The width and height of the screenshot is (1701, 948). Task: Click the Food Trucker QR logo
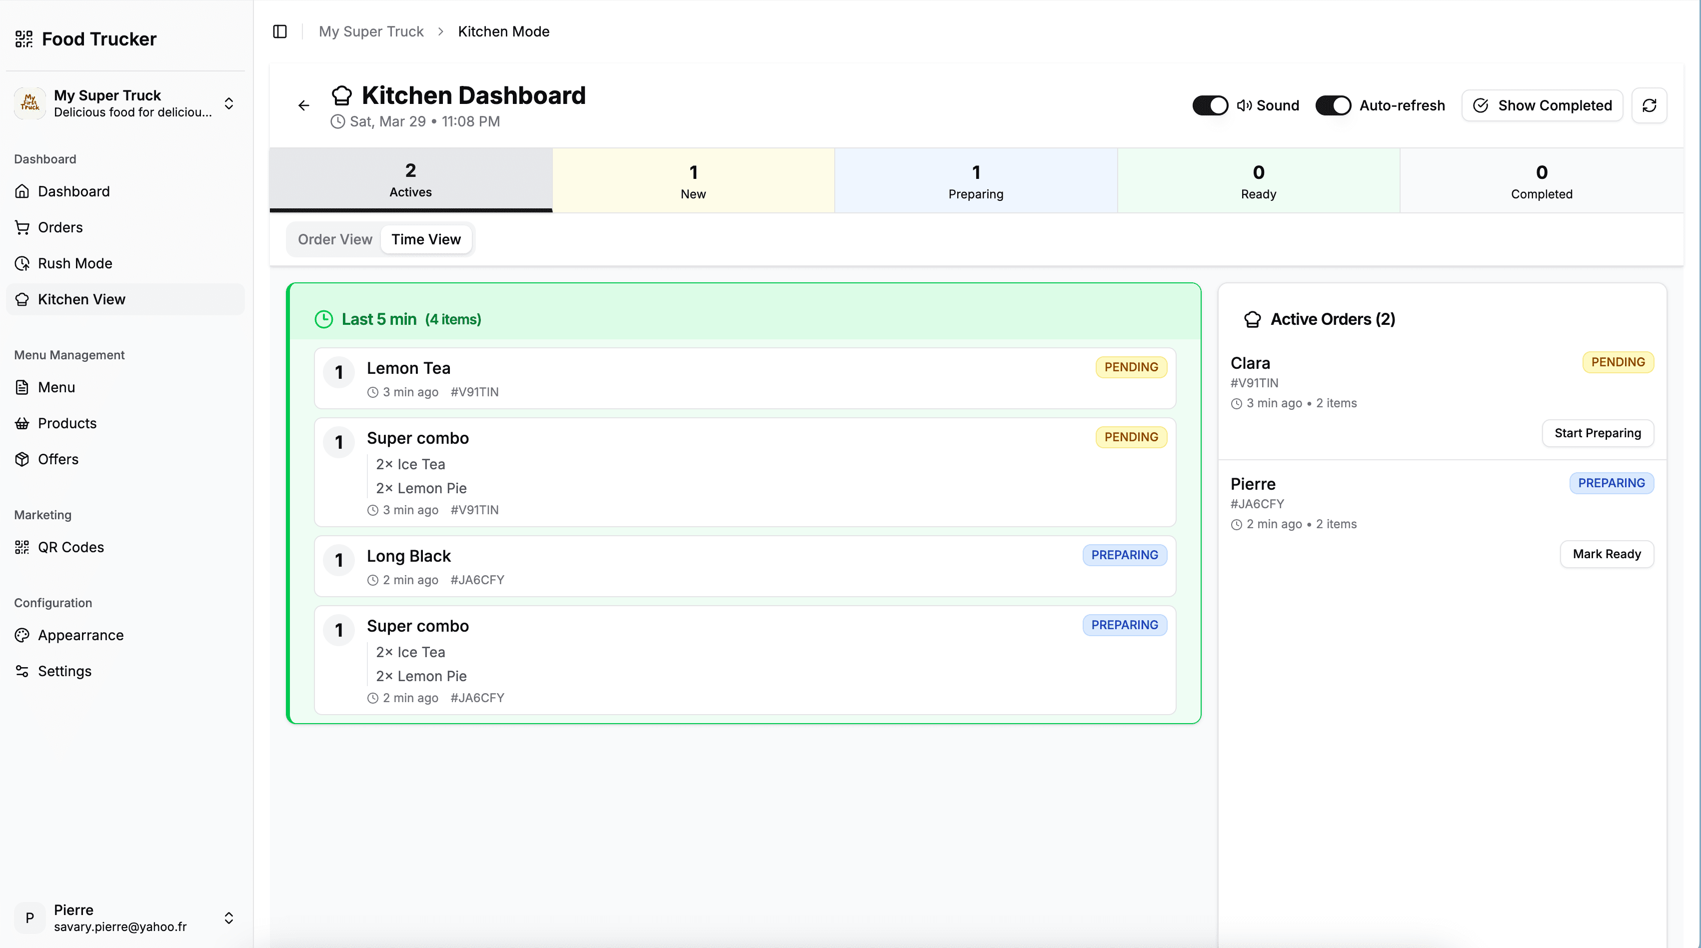[x=24, y=38]
